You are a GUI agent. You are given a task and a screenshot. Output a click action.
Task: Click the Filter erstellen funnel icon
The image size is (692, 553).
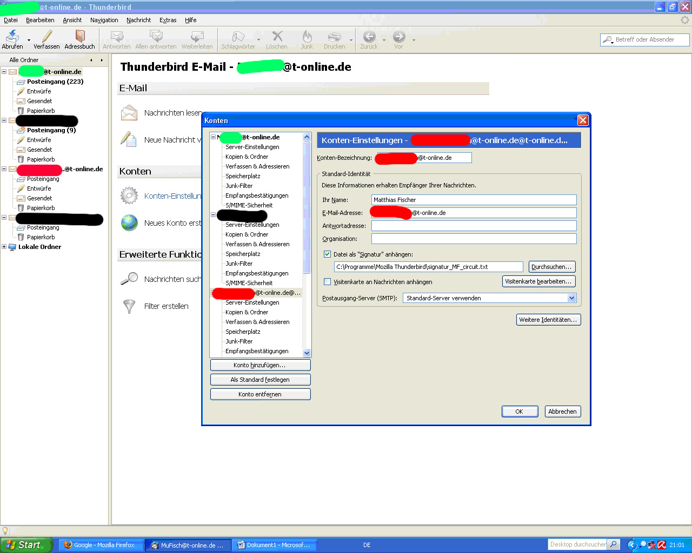coord(129,306)
